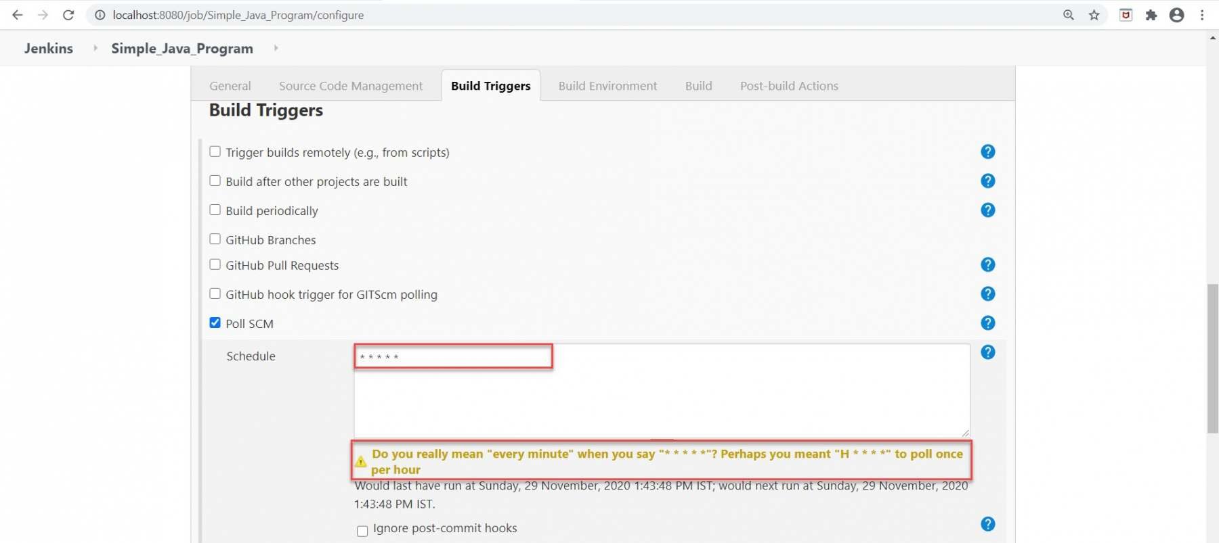This screenshot has height=543, width=1219.
Task: Enable GitHub hook trigger for GITScm polling
Action: pyautogui.click(x=215, y=293)
